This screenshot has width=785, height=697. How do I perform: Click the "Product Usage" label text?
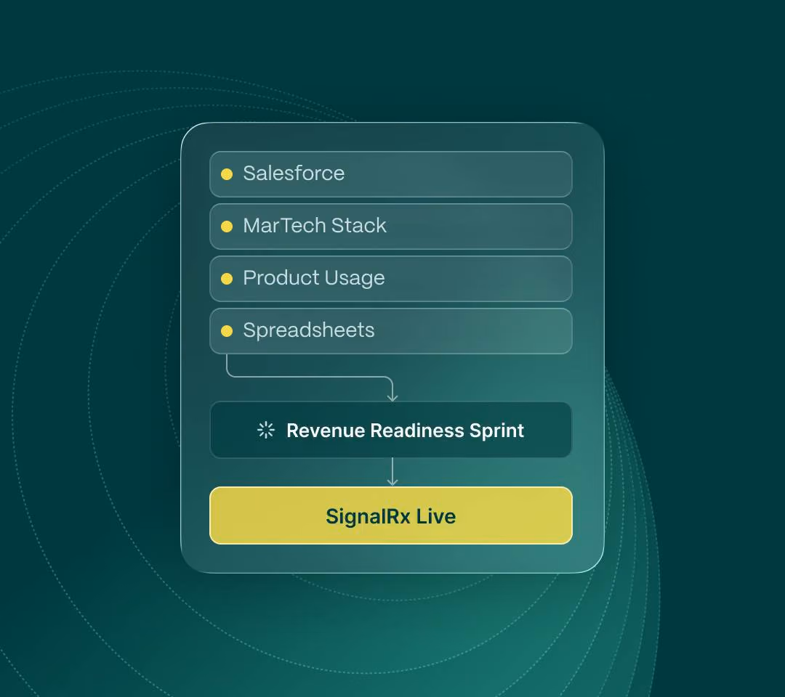coord(314,279)
